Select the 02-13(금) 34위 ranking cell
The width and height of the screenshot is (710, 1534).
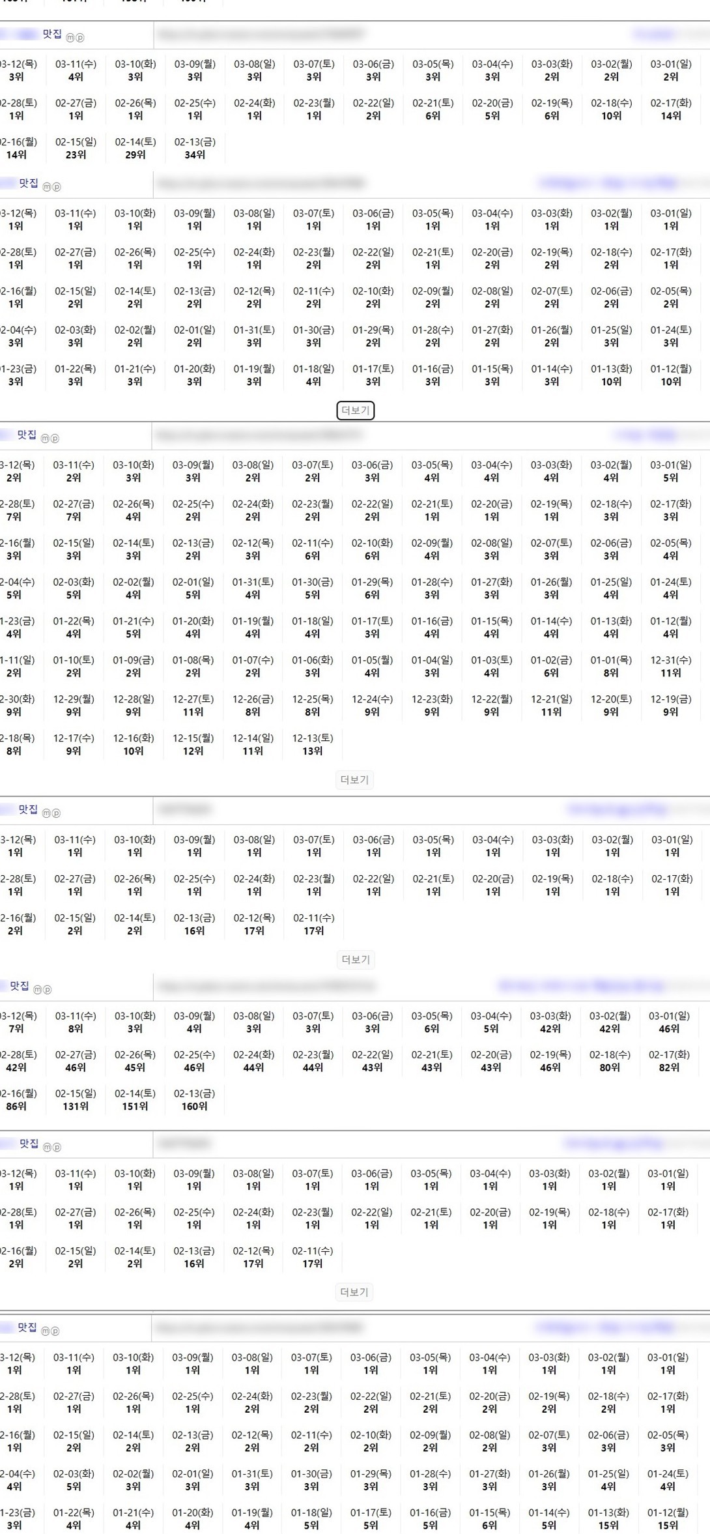[x=195, y=149]
